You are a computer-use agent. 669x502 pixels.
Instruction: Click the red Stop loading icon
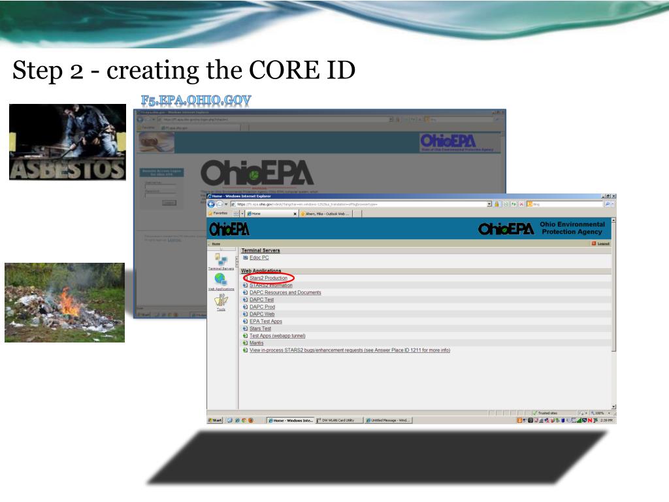(x=521, y=204)
